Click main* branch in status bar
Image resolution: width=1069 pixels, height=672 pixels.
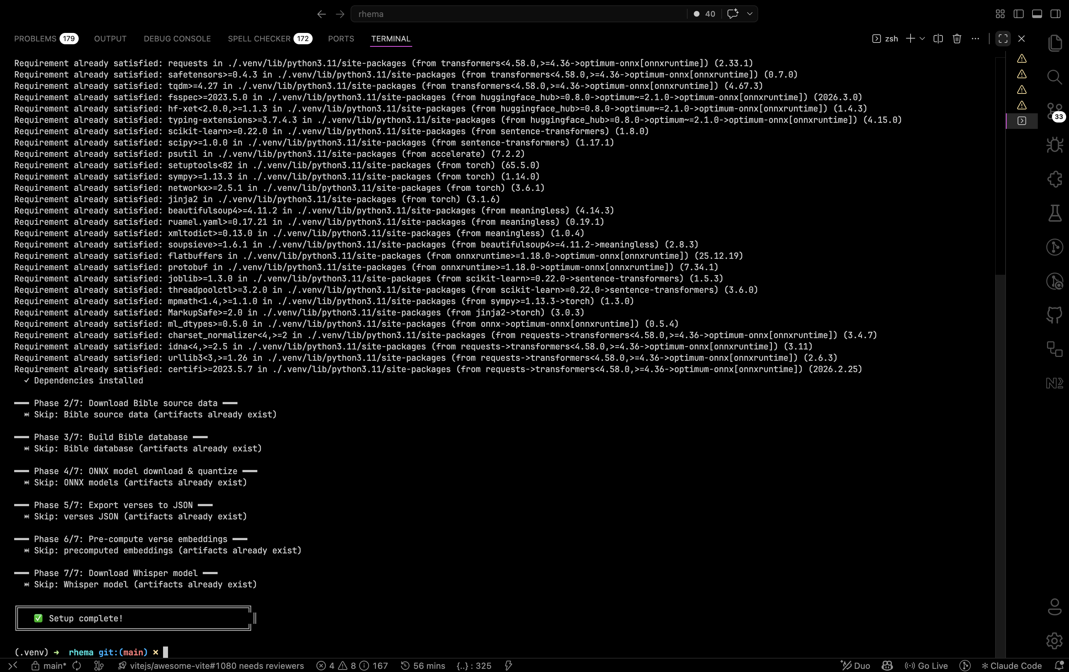point(49,665)
